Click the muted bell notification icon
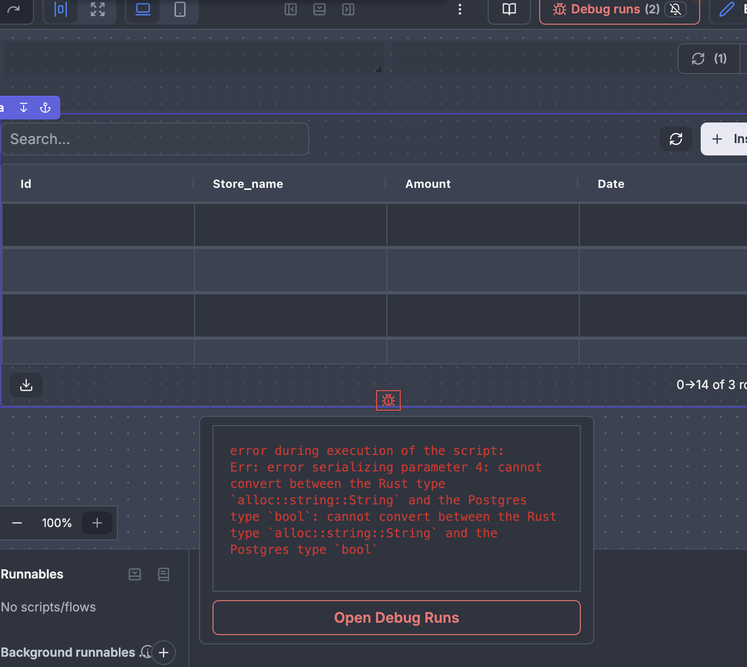 point(675,9)
